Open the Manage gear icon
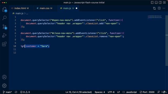The width and height of the screenshot is (168, 94). click(4, 86)
